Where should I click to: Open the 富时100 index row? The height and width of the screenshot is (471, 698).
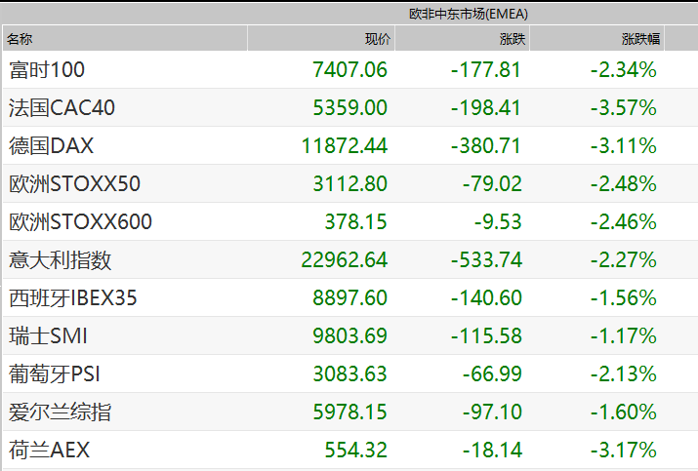pyautogui.click(x=47, y=69)
